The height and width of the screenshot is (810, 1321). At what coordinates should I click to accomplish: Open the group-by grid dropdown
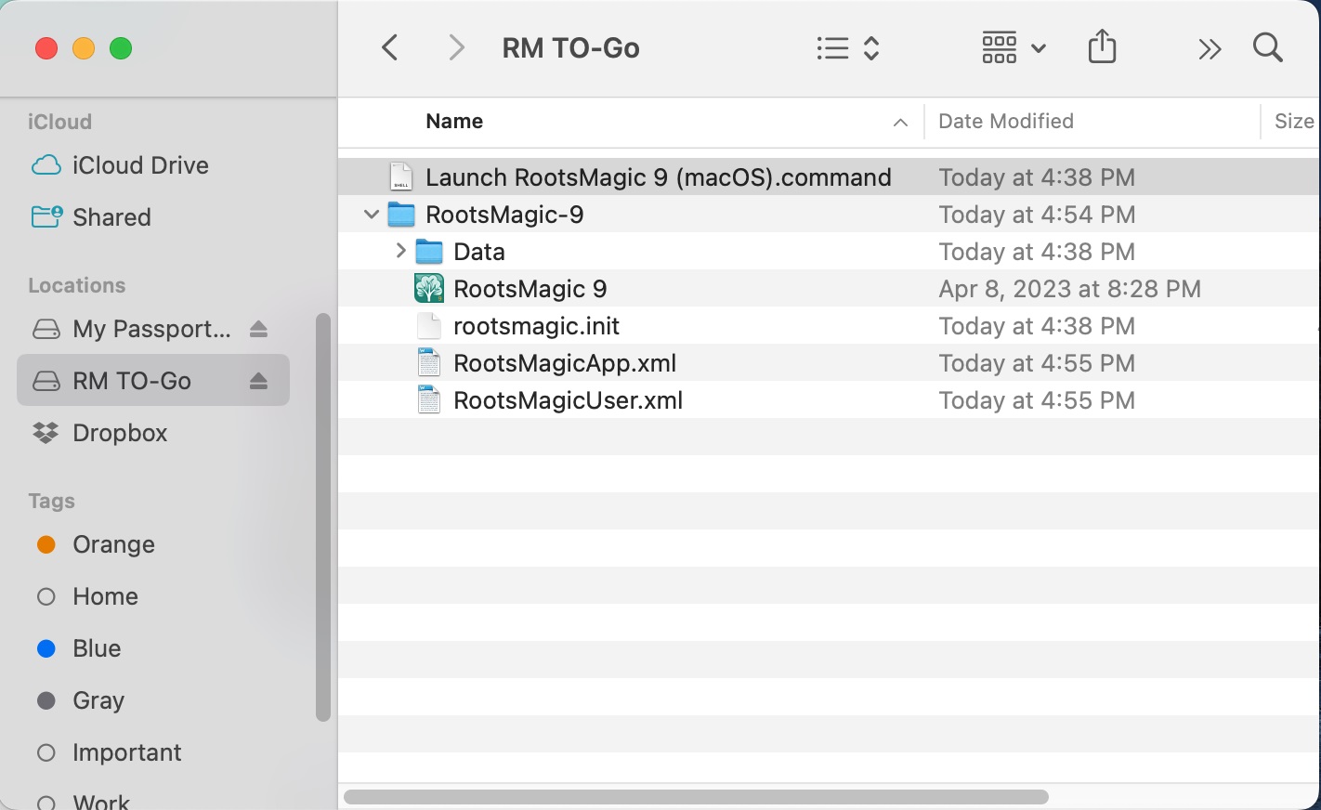(x=1013, y=47)
